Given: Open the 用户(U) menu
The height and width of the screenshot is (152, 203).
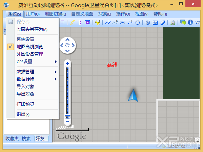Looking at the screenshot, I should (33, 14).
